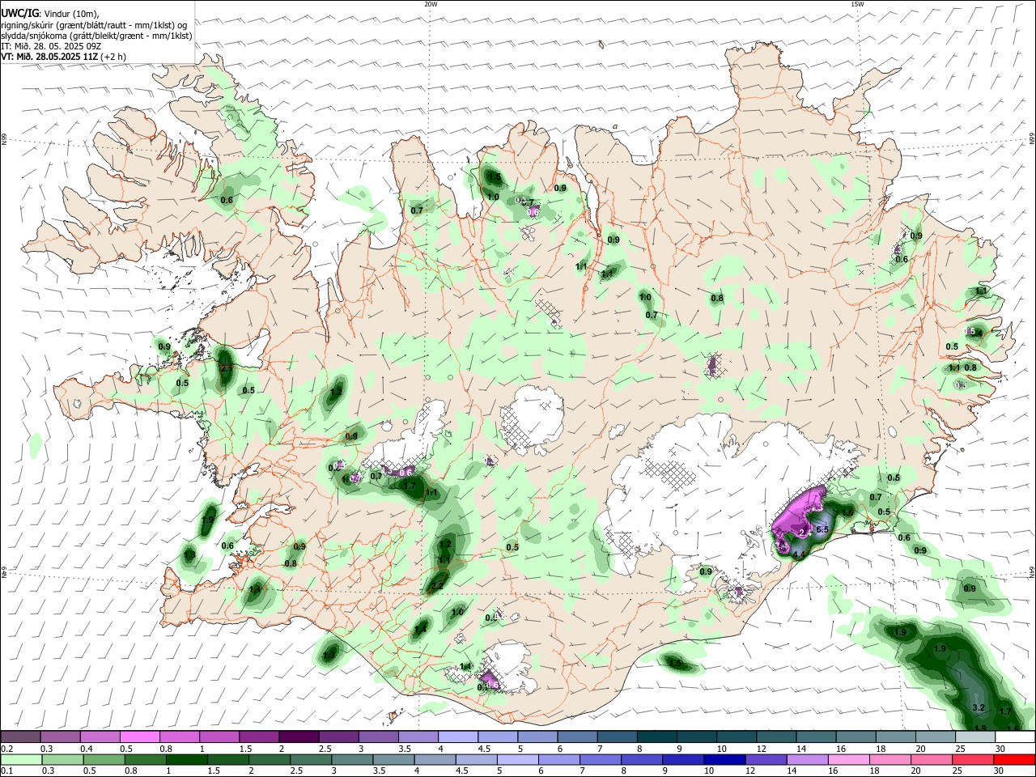Viewport: 1036px width, 777px height.
Task: Click the white 2.4 value in the purple snow area
Action: click(x=804, y=533)
